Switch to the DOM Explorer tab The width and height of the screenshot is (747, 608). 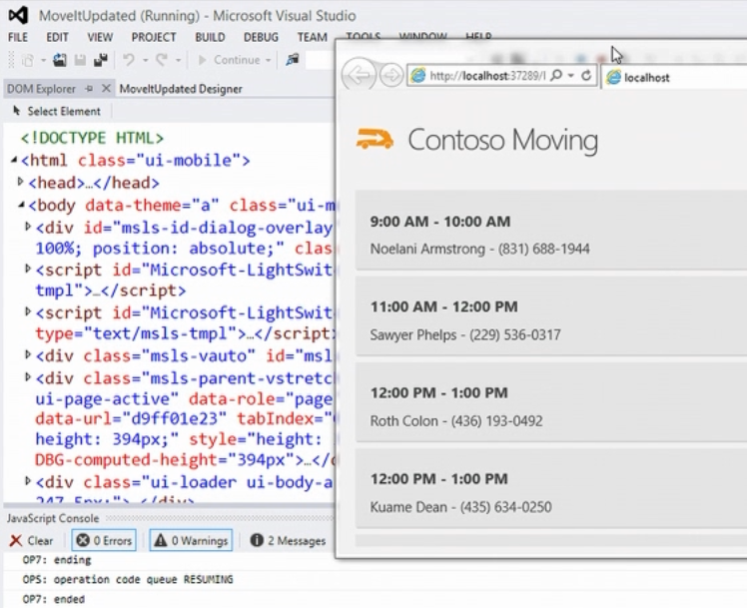coord(42,89)
